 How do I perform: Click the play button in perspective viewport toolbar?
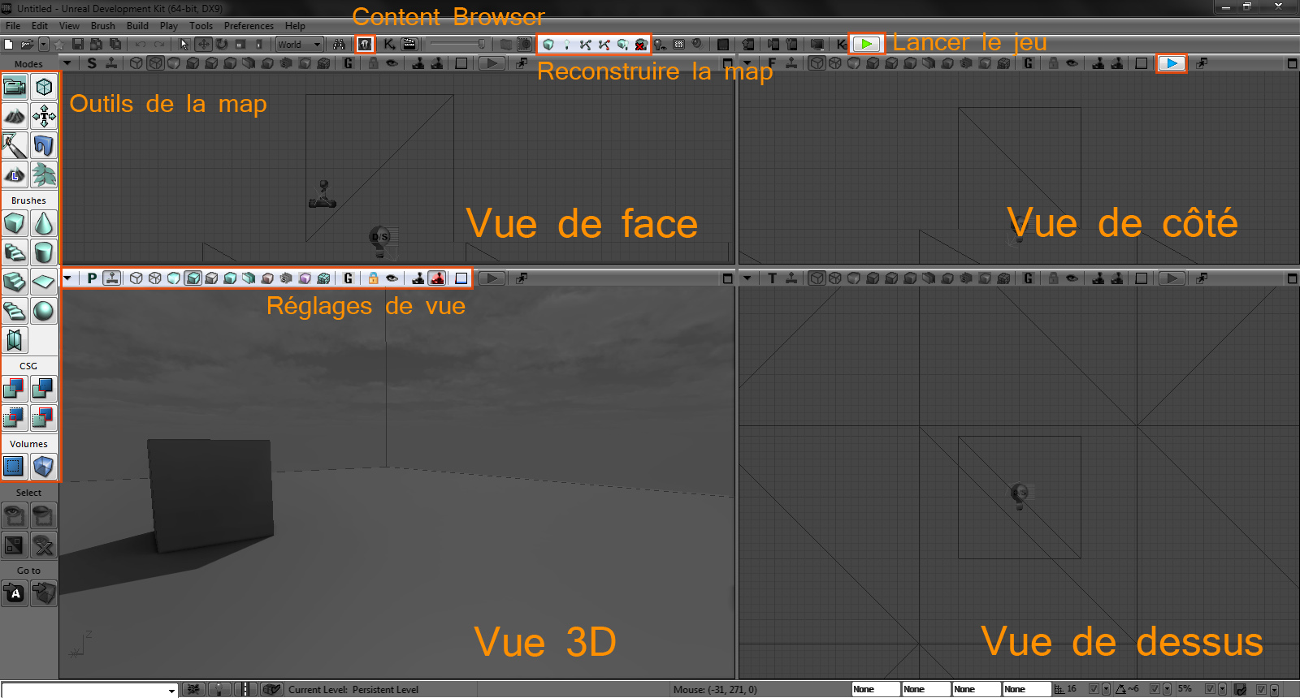491,278
